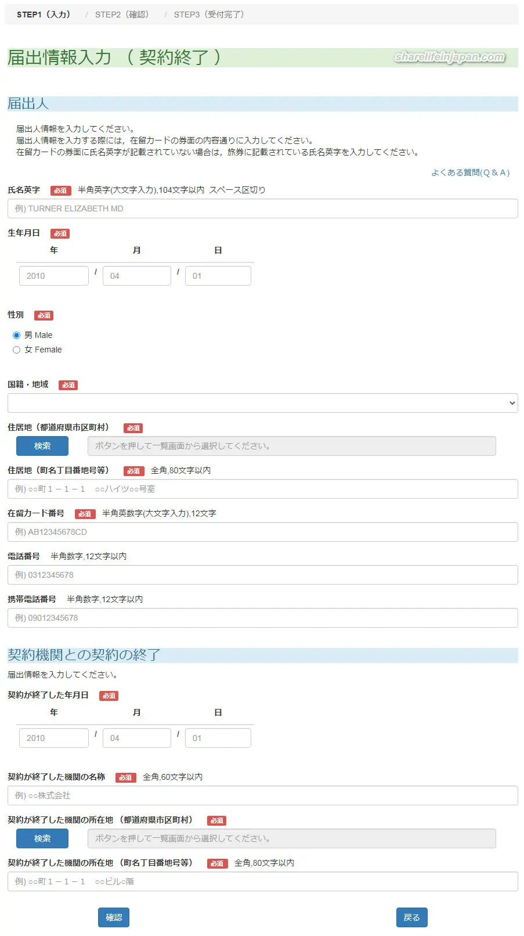Click the birth year field under 生年月日

coord(53,276)
